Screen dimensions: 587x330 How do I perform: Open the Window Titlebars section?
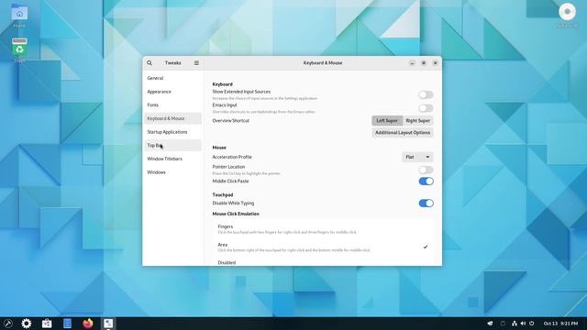(173, 159)
